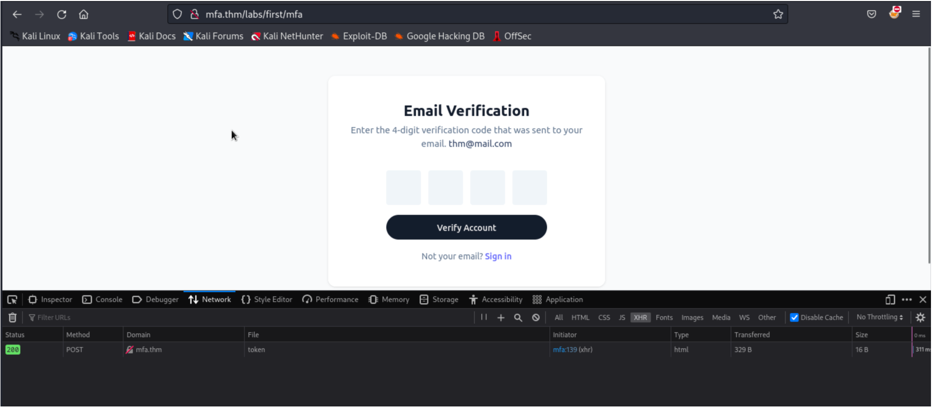Viewport: 934px width, 414px height.
Task: Open Kali NetHunter bookmark
Action: 288,36
